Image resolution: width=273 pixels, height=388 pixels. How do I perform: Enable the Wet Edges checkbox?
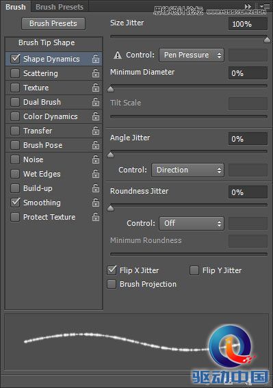pyautogui.click(x=15, y=174)
